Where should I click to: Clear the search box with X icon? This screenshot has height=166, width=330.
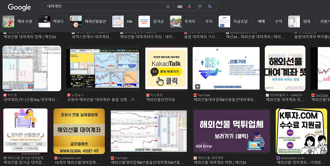(168, 7)
